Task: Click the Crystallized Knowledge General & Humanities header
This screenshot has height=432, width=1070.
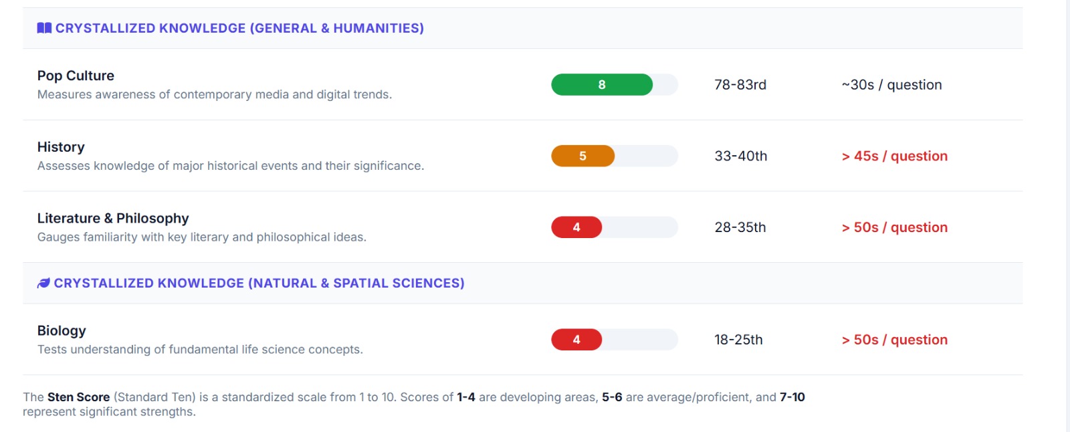Action: pos(239,28)
